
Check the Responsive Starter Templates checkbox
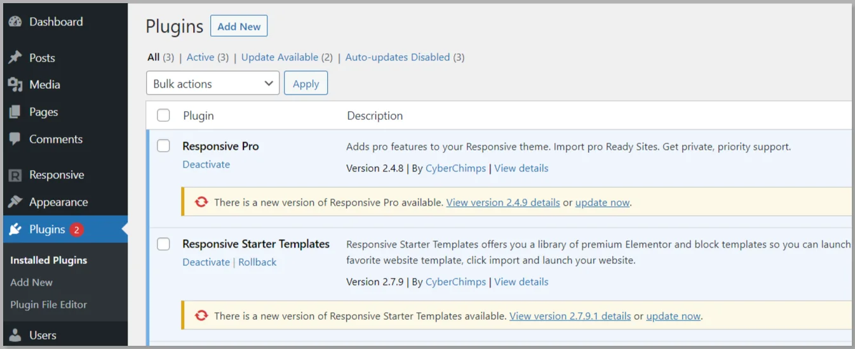163,244
